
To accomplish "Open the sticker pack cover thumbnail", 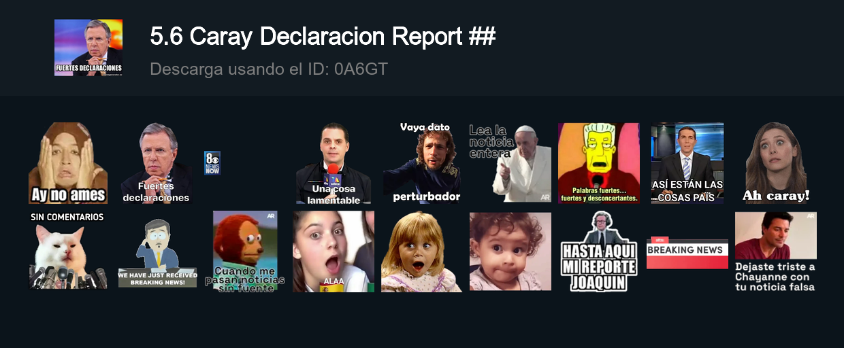I will (x=88, y=47).
